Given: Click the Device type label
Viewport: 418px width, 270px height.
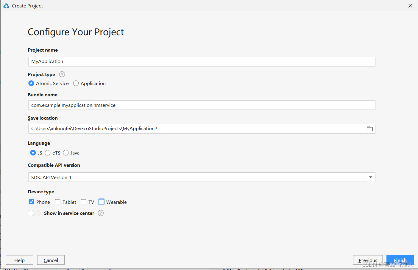Looking at the screenshot, I should click(41, 192).
